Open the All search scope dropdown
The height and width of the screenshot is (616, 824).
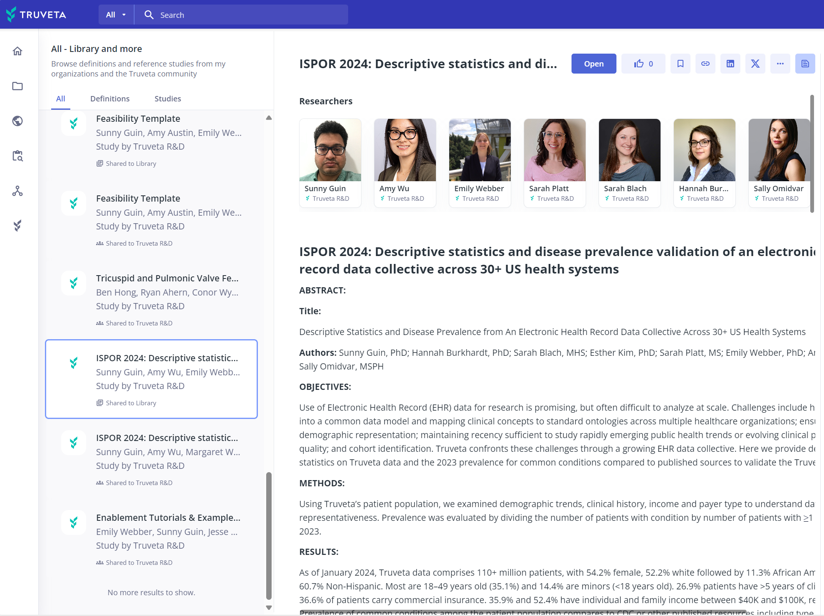116,15
